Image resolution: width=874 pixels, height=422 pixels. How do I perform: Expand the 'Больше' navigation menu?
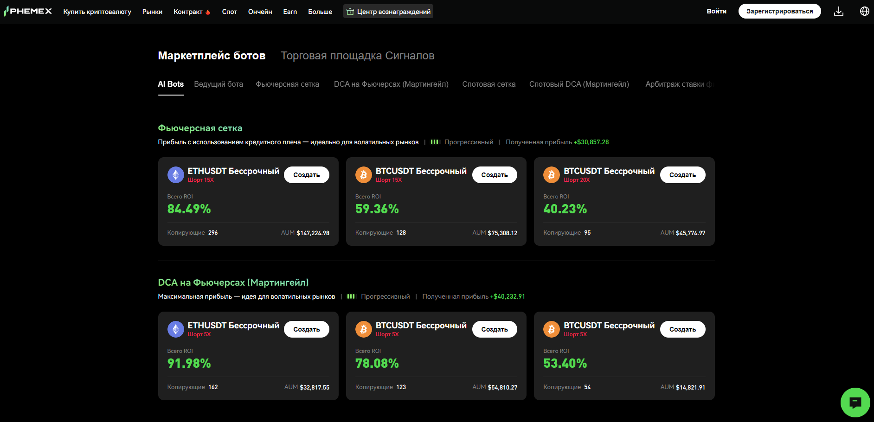[x=320, y=12]
